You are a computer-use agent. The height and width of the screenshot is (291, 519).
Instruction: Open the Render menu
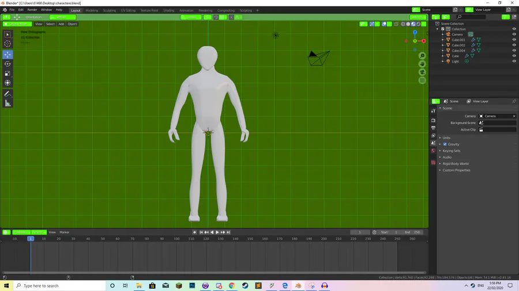point(32,10)
